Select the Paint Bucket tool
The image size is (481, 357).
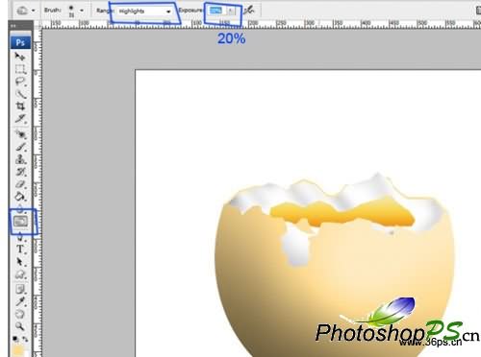(x=20, y=196)
